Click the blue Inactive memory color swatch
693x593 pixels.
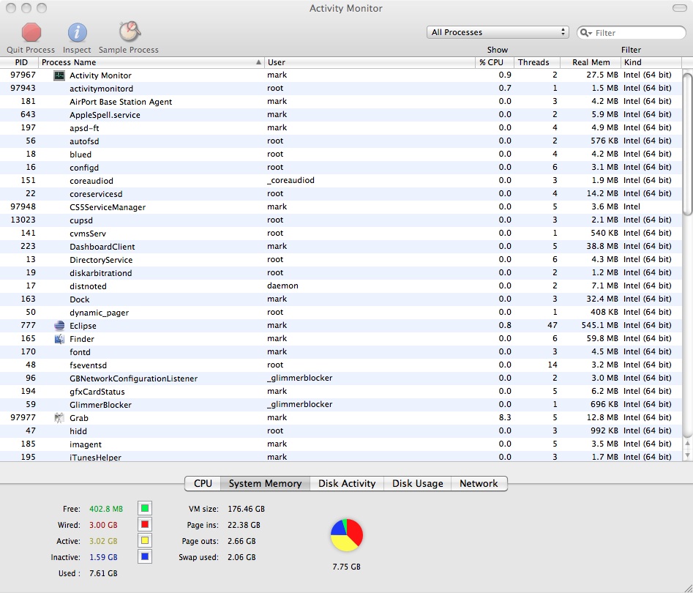click(x=144, y=556)
